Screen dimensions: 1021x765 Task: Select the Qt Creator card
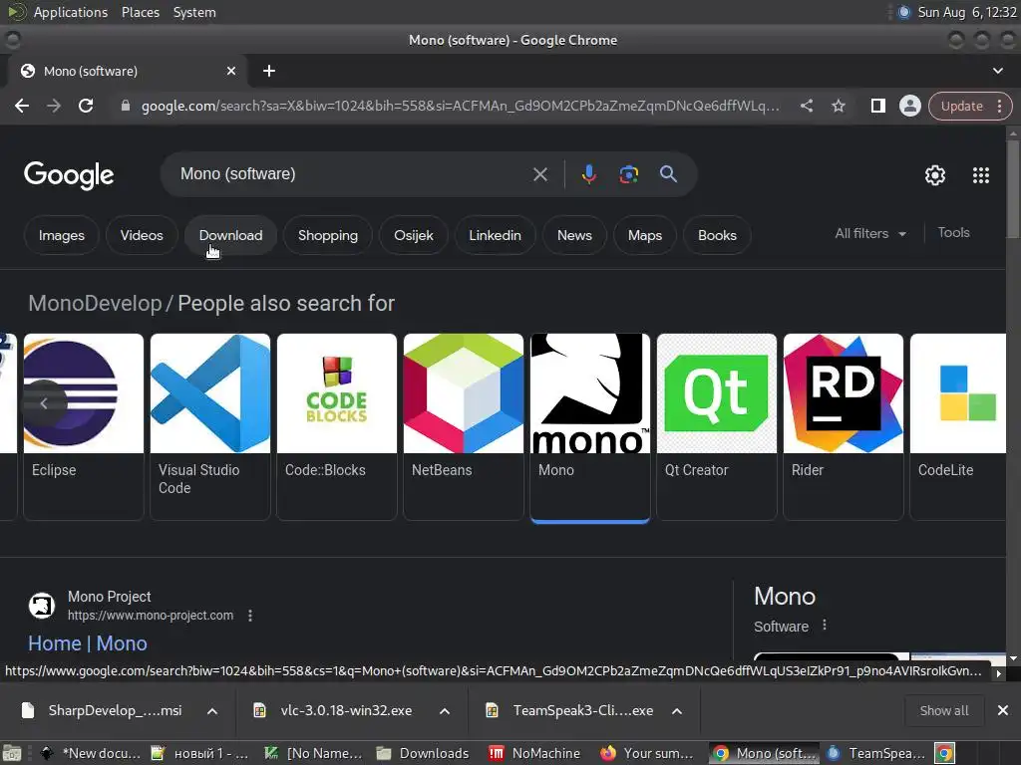click(x=716, y=426)
